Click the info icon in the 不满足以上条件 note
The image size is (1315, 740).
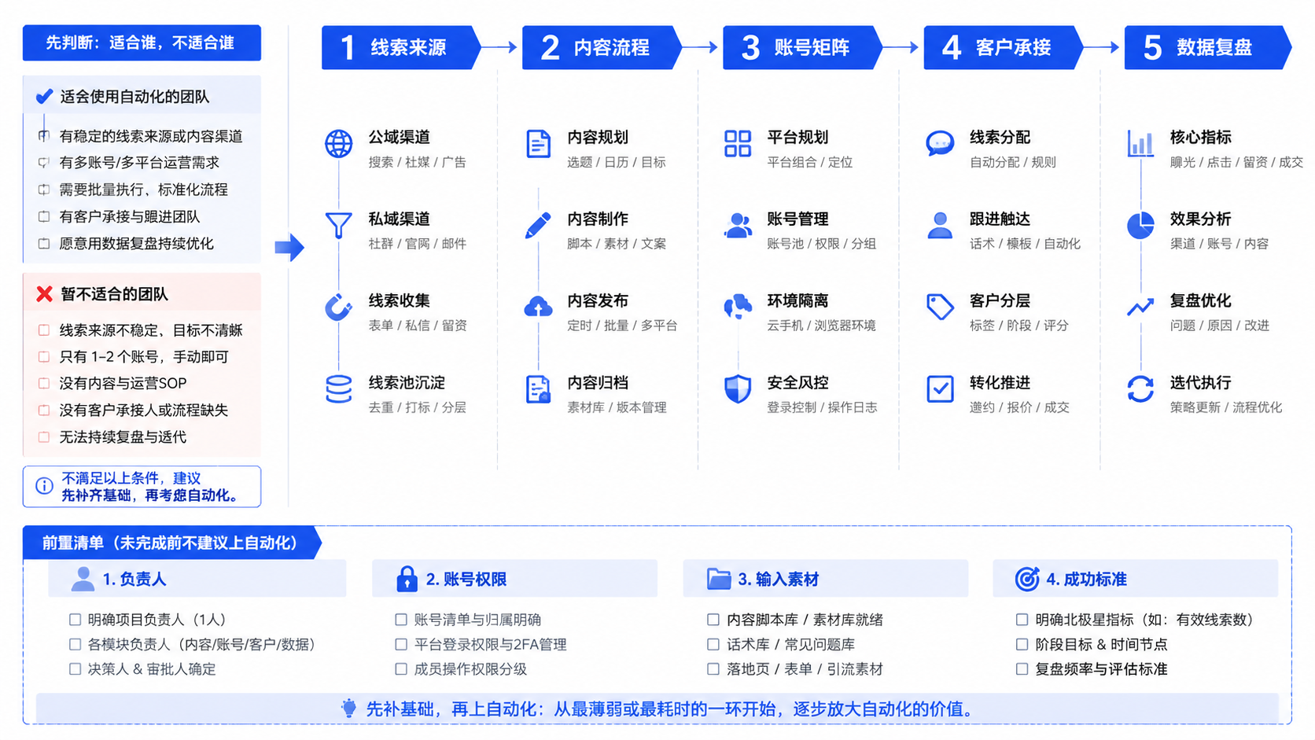coord(44,486)
